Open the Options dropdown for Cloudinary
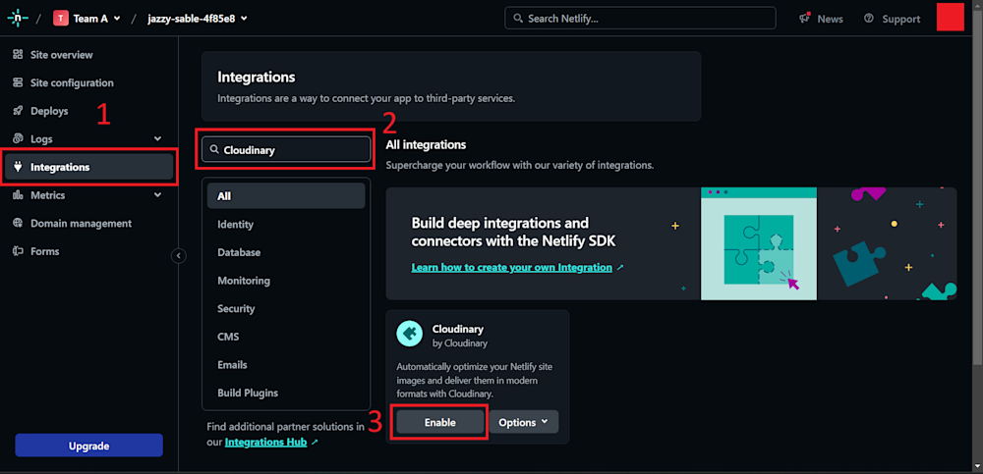 (523, 422)
